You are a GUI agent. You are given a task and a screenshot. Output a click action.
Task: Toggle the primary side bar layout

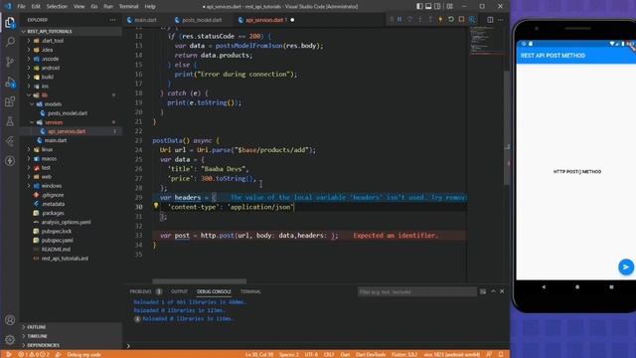[x=419, y=7]
